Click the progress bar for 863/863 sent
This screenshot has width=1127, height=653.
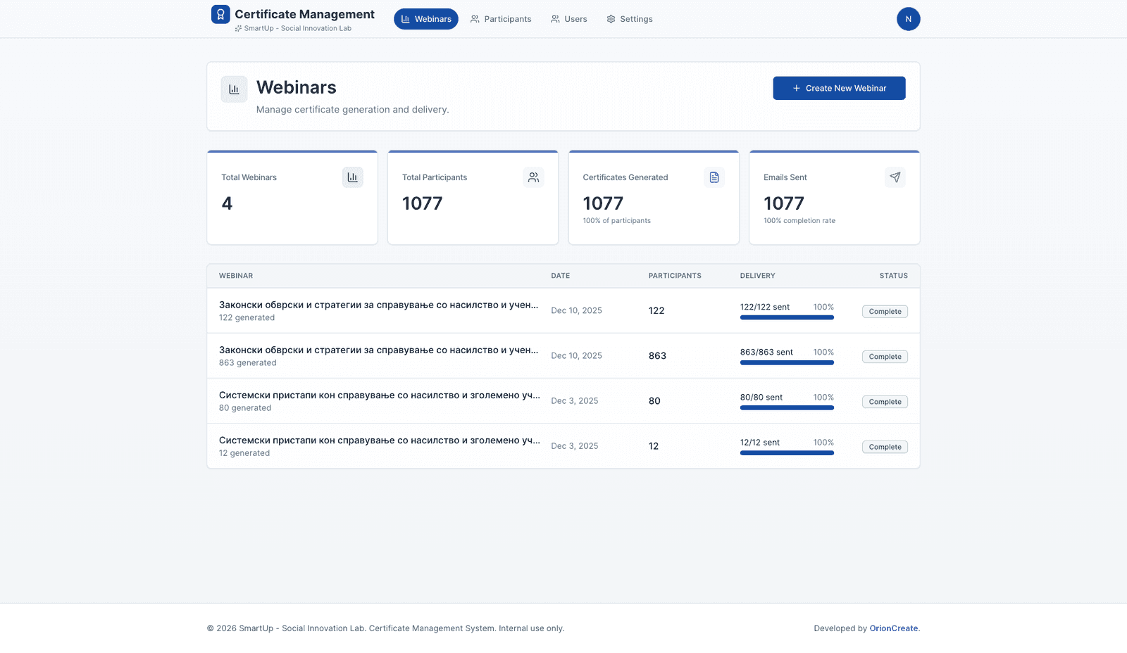tap(787, 362)
